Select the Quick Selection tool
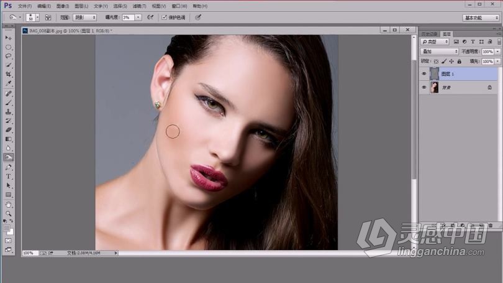The width and height of the screenshot is (503, 283). [8, 65]
